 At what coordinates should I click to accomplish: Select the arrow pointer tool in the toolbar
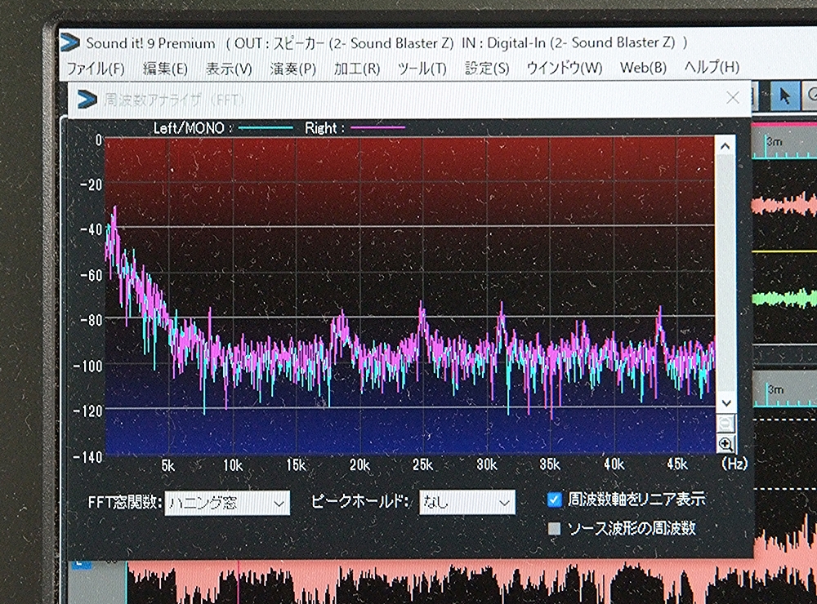click(785, 95)
